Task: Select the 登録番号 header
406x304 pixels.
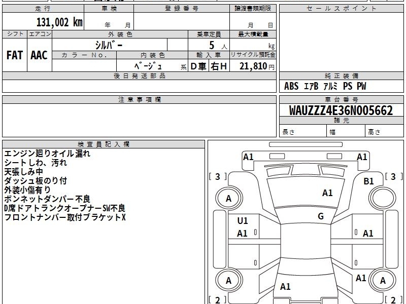Action: [x=182, y=9]
